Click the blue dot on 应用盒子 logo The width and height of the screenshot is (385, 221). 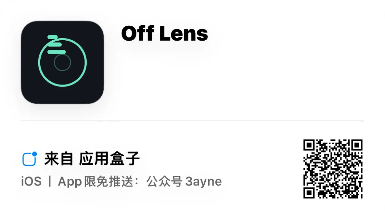[34, 154]
